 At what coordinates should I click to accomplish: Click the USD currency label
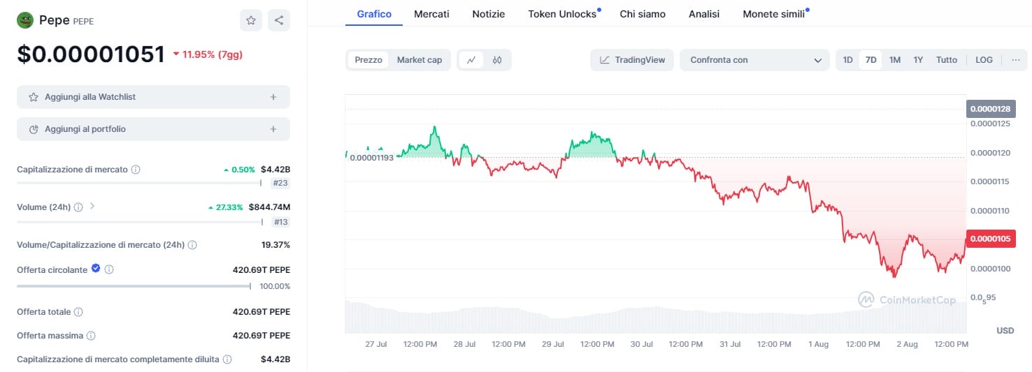(x=1005, y=330)
